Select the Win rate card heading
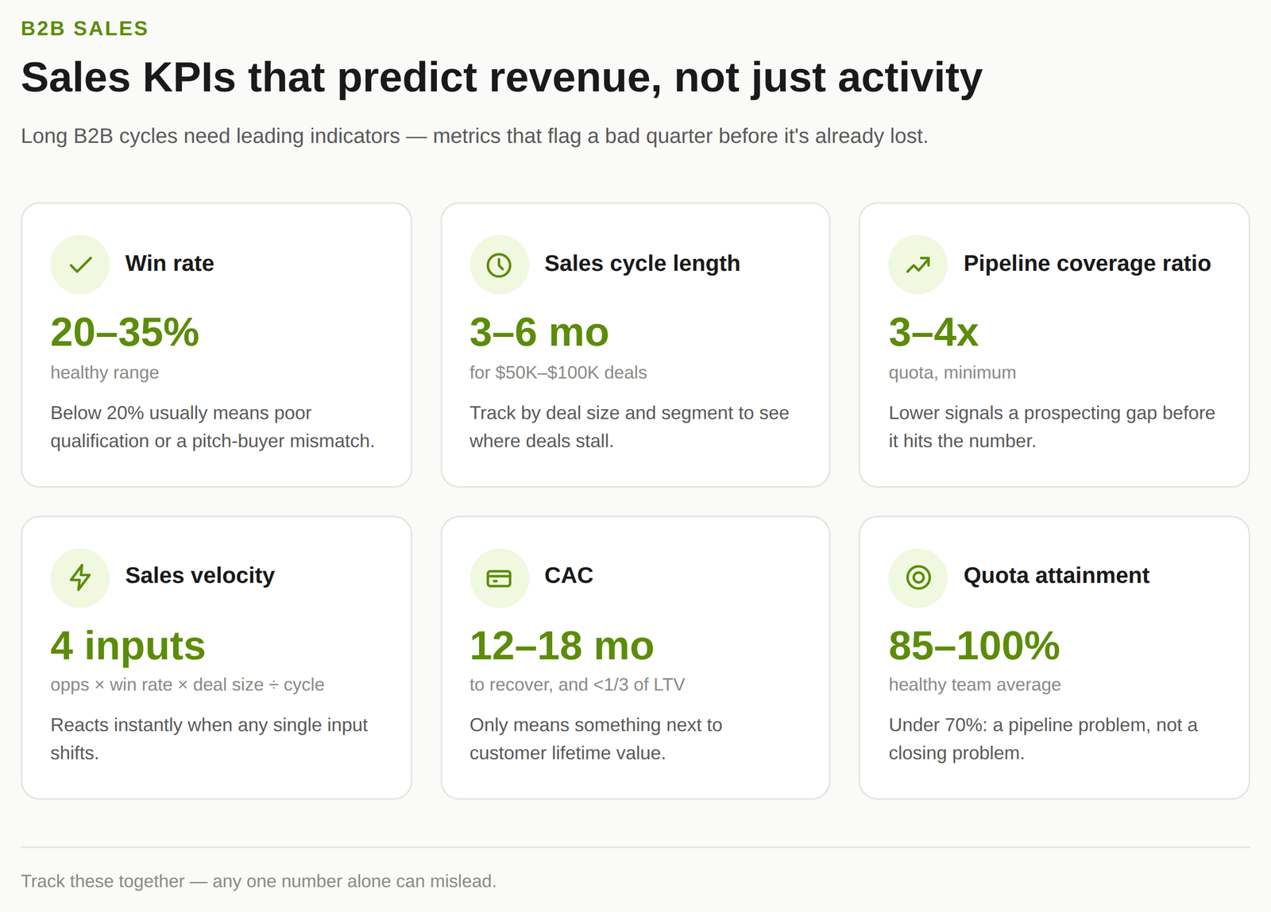The image size is (1271, 912). click(170, 263)
